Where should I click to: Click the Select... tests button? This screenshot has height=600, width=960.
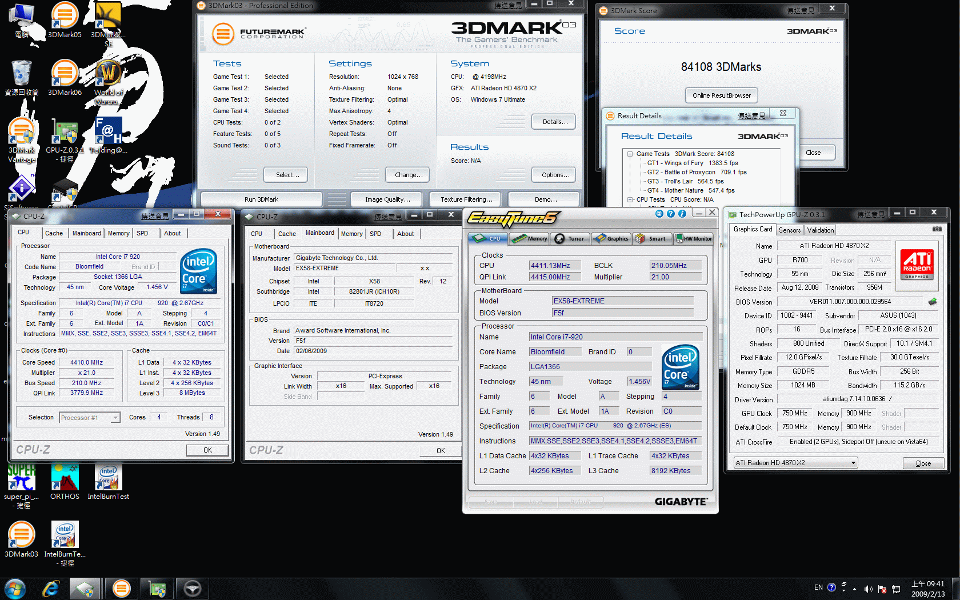click(x=286, y=175)
